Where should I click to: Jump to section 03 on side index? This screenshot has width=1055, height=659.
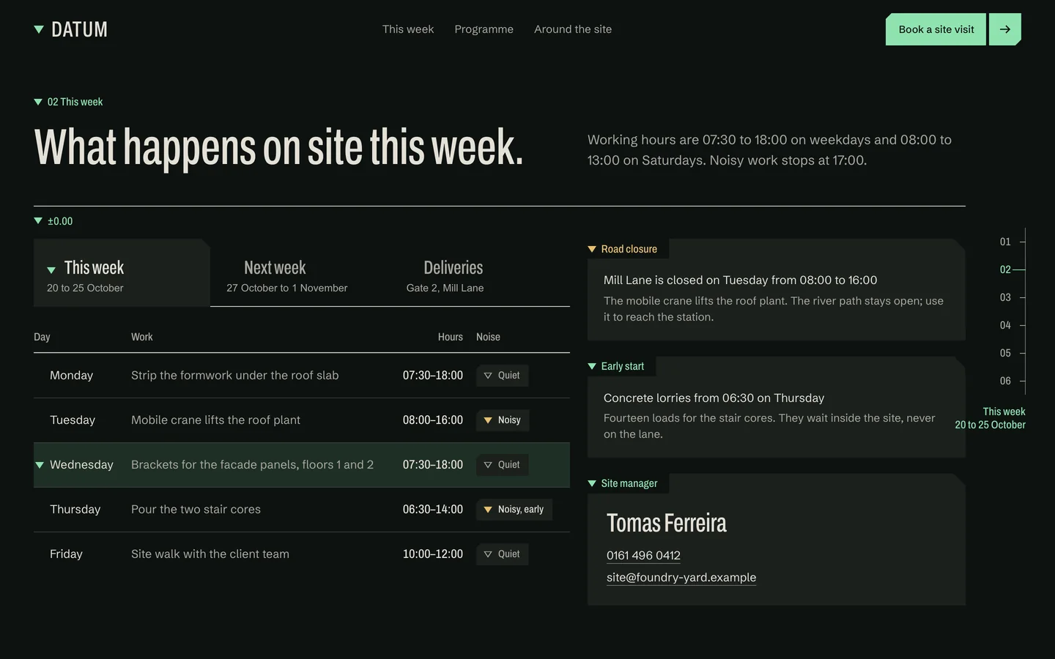1005,297
